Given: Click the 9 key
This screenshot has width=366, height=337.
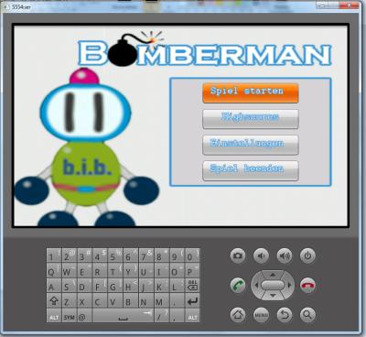Looking at the screenshot, I should (x=177, y=255).
